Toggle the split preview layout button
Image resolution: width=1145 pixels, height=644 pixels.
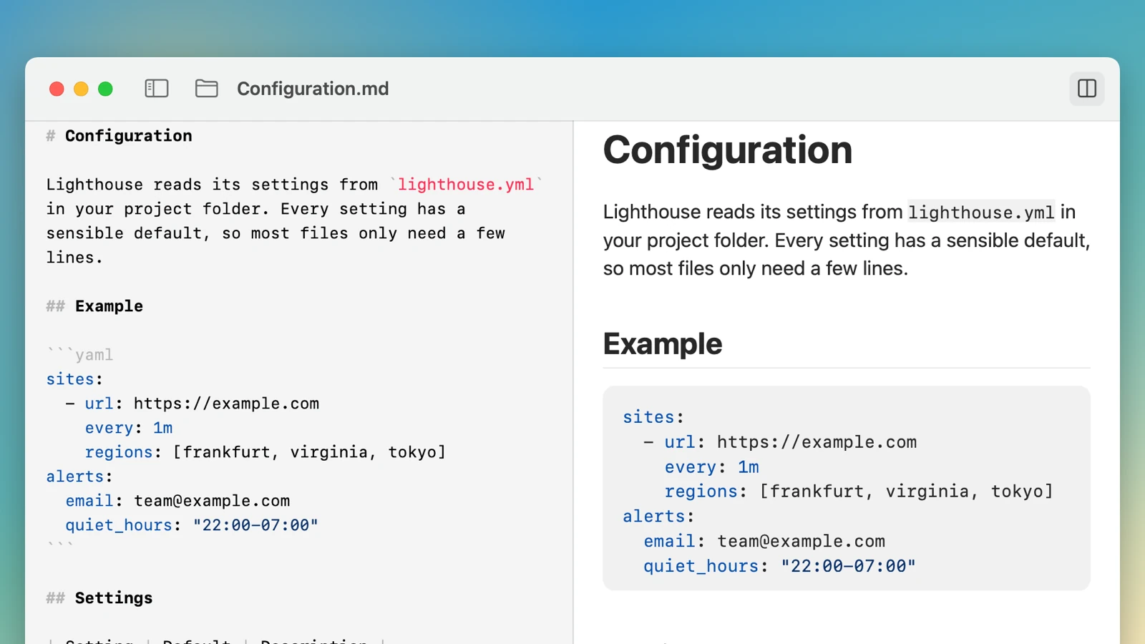pyautogui.click(x=1086, y=89)
